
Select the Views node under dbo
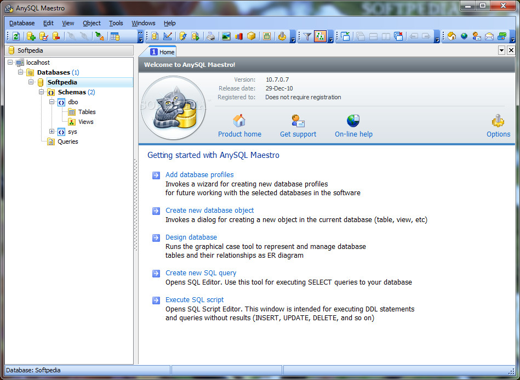[86, 122]
